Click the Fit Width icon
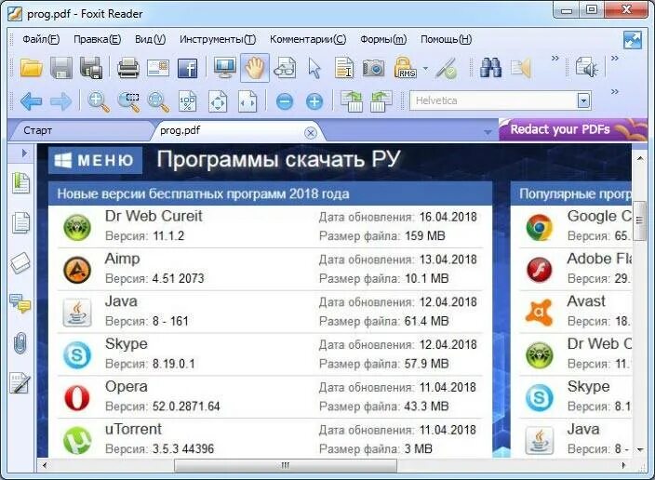Viewport: 655px width, 480px height. [247, 101]
